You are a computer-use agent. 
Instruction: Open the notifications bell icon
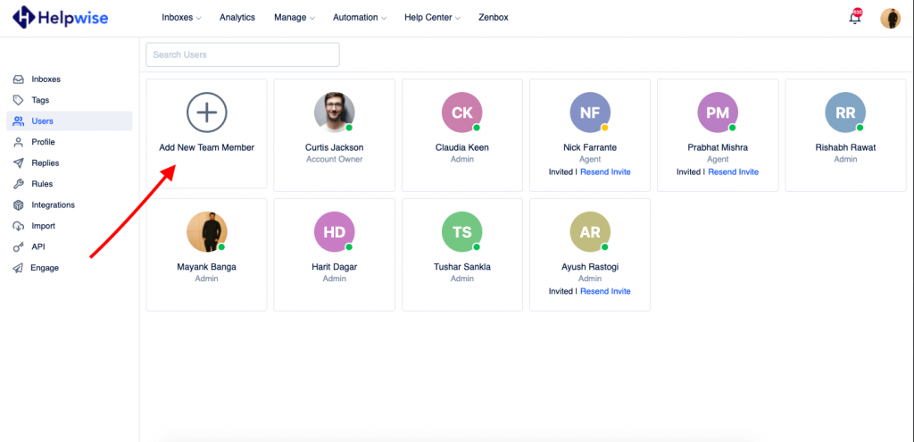pos(854,18)
